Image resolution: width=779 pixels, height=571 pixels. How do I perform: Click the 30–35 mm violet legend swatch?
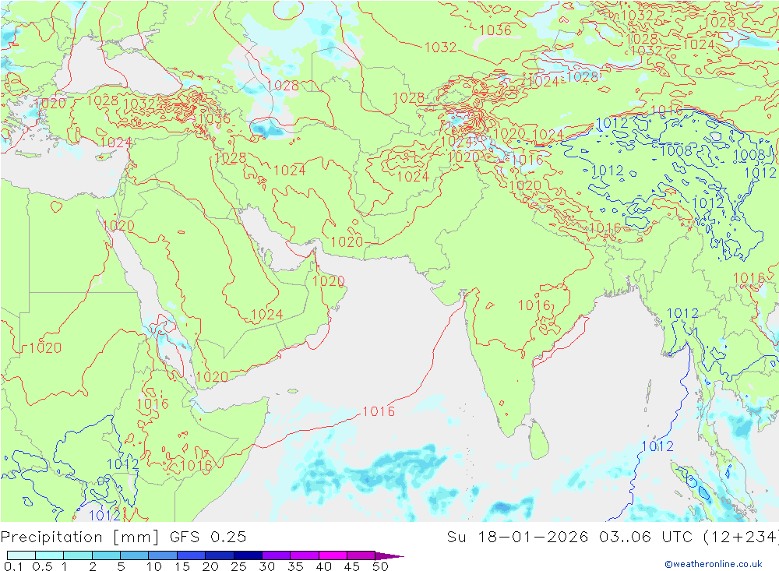coord(277,555)
